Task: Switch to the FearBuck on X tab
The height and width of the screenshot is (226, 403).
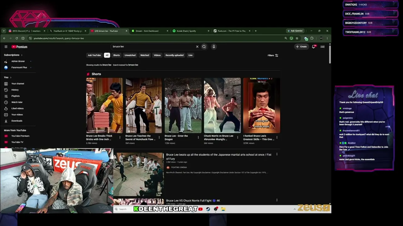Action: pos(68,31)
